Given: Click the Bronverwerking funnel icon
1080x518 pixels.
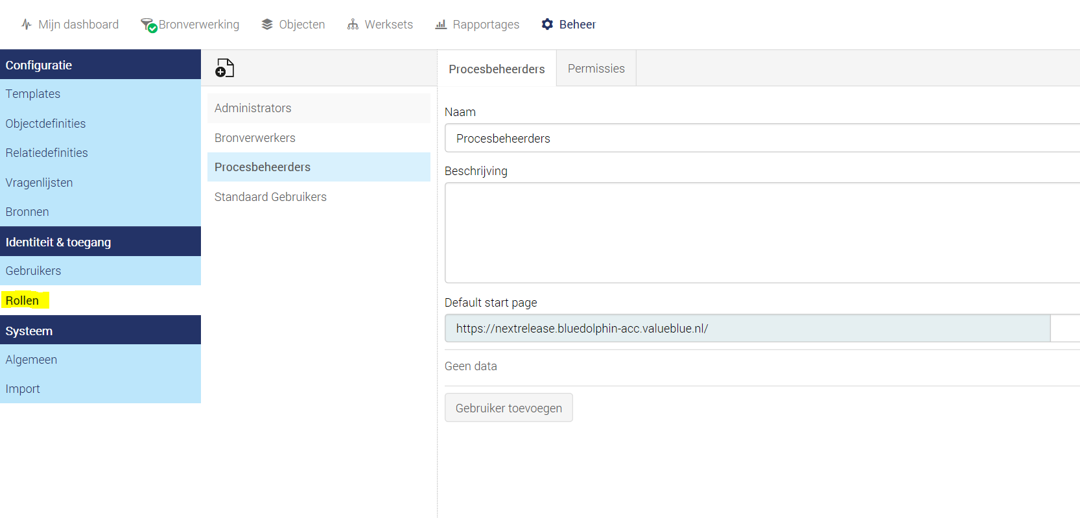Looking at the screenshot, I should pos(148,25).
